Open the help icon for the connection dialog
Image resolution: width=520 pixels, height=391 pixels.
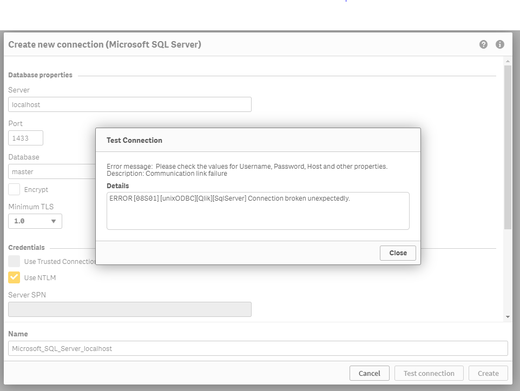[483, 44]
